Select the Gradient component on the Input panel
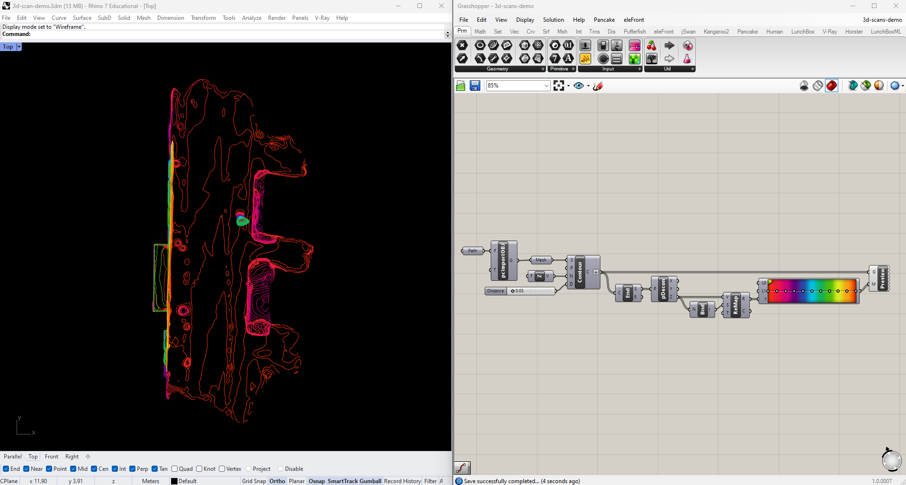The height and width of the screenshot is (485, 906). click(634, 45)
